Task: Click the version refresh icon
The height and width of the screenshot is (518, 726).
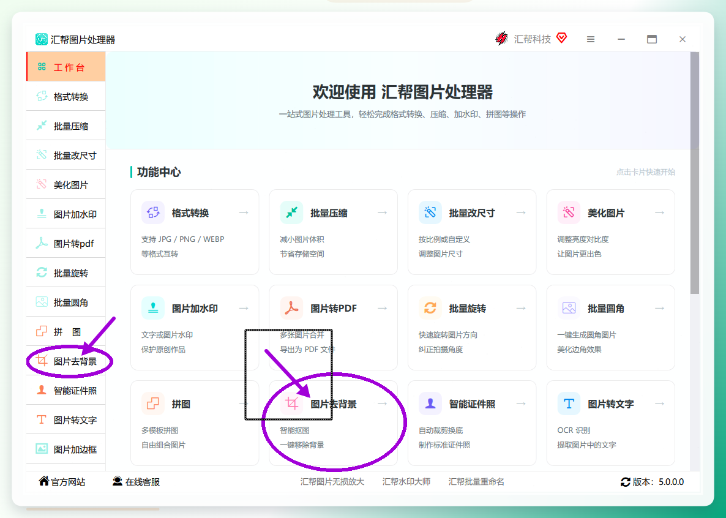Action: [626, 482]
